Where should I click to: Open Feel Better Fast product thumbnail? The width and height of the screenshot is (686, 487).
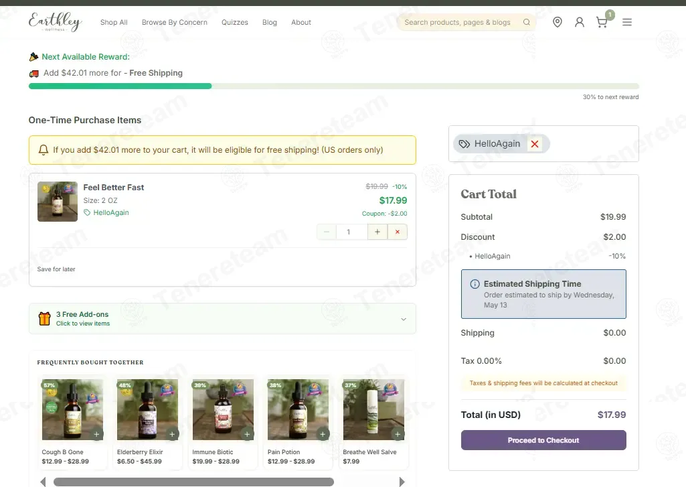pyautogui.click(x=58, y=202)
